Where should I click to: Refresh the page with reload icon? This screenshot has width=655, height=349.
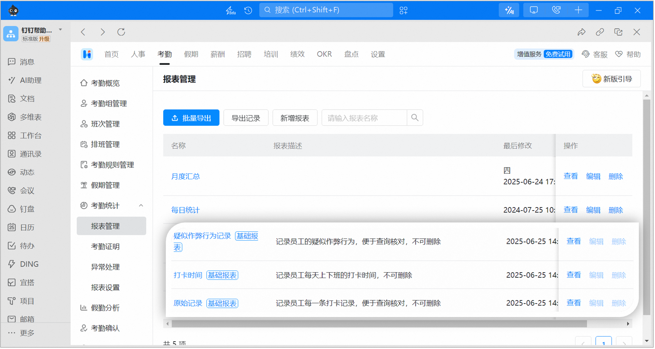point(122,32)
